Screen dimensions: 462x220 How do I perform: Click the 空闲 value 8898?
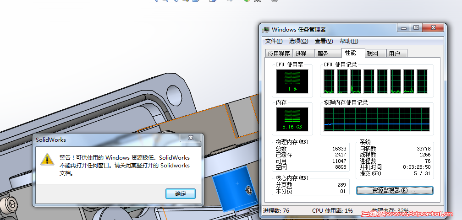341,167
